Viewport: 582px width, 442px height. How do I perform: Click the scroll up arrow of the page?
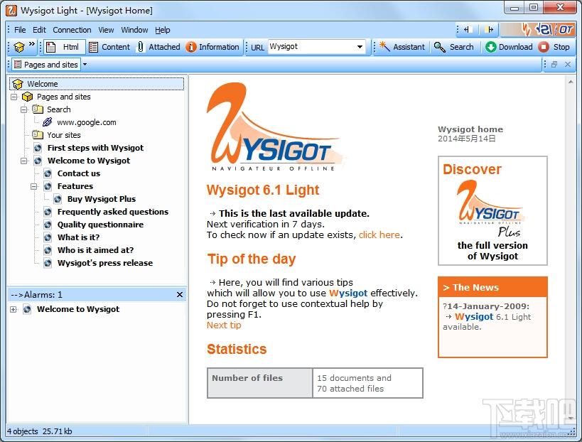(x=571, y=82)
